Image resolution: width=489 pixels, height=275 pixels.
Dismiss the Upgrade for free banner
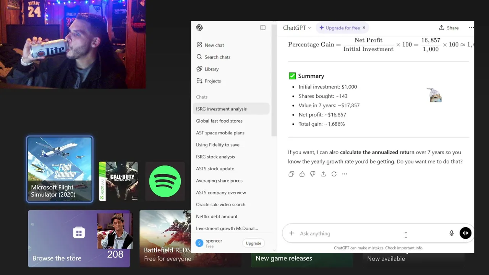coord(364,28)
